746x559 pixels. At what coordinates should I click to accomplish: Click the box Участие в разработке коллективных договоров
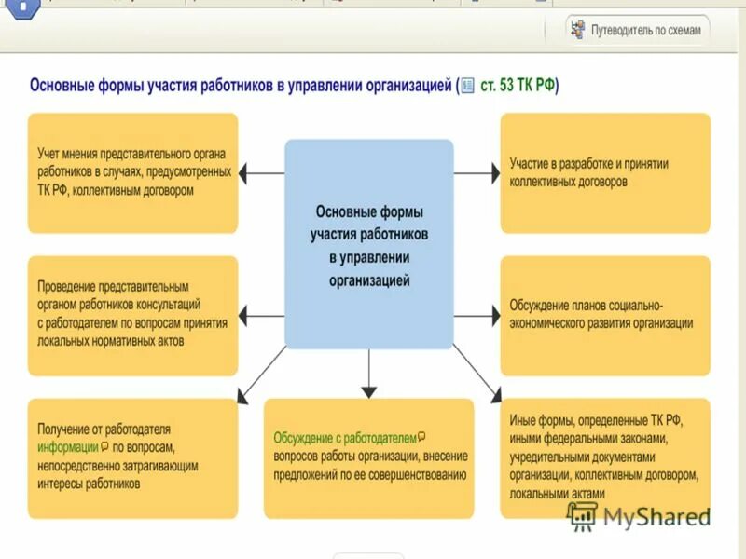pos(605,173)
